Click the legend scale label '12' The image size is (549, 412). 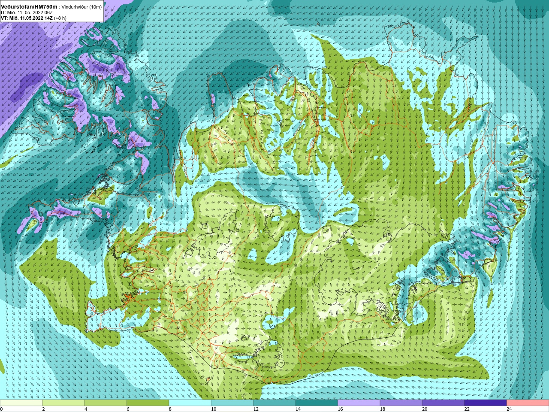[256, 409]
